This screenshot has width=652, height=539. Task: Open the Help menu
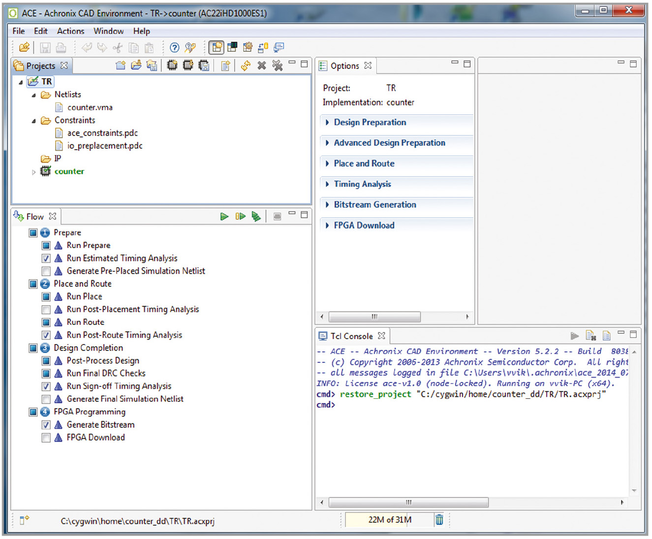click(142, 31)
